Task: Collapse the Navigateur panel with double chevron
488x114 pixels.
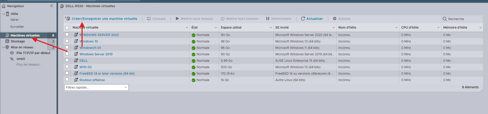Action: point(52,6)
